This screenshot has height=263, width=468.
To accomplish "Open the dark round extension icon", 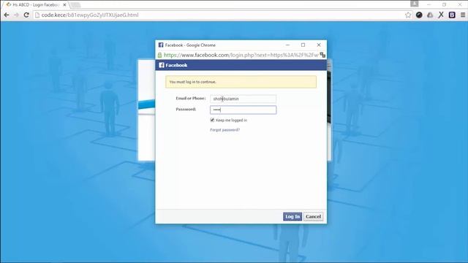I will point(419,15).
